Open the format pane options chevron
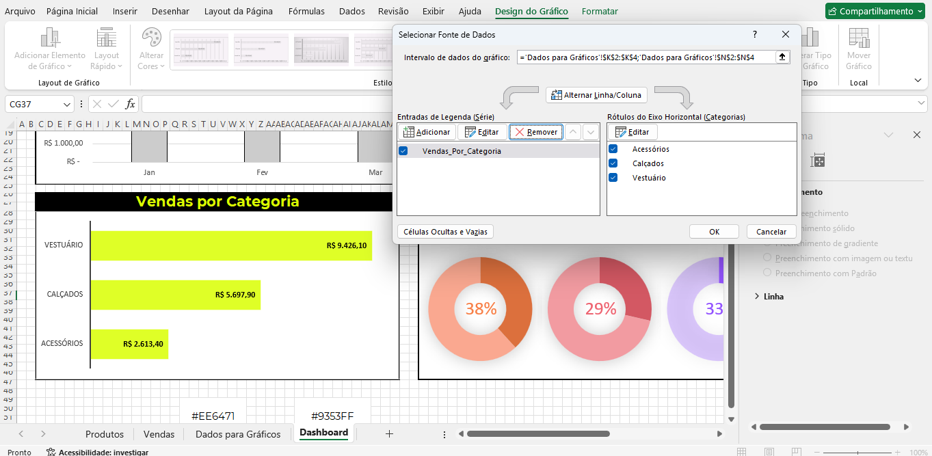 point(888,135)
